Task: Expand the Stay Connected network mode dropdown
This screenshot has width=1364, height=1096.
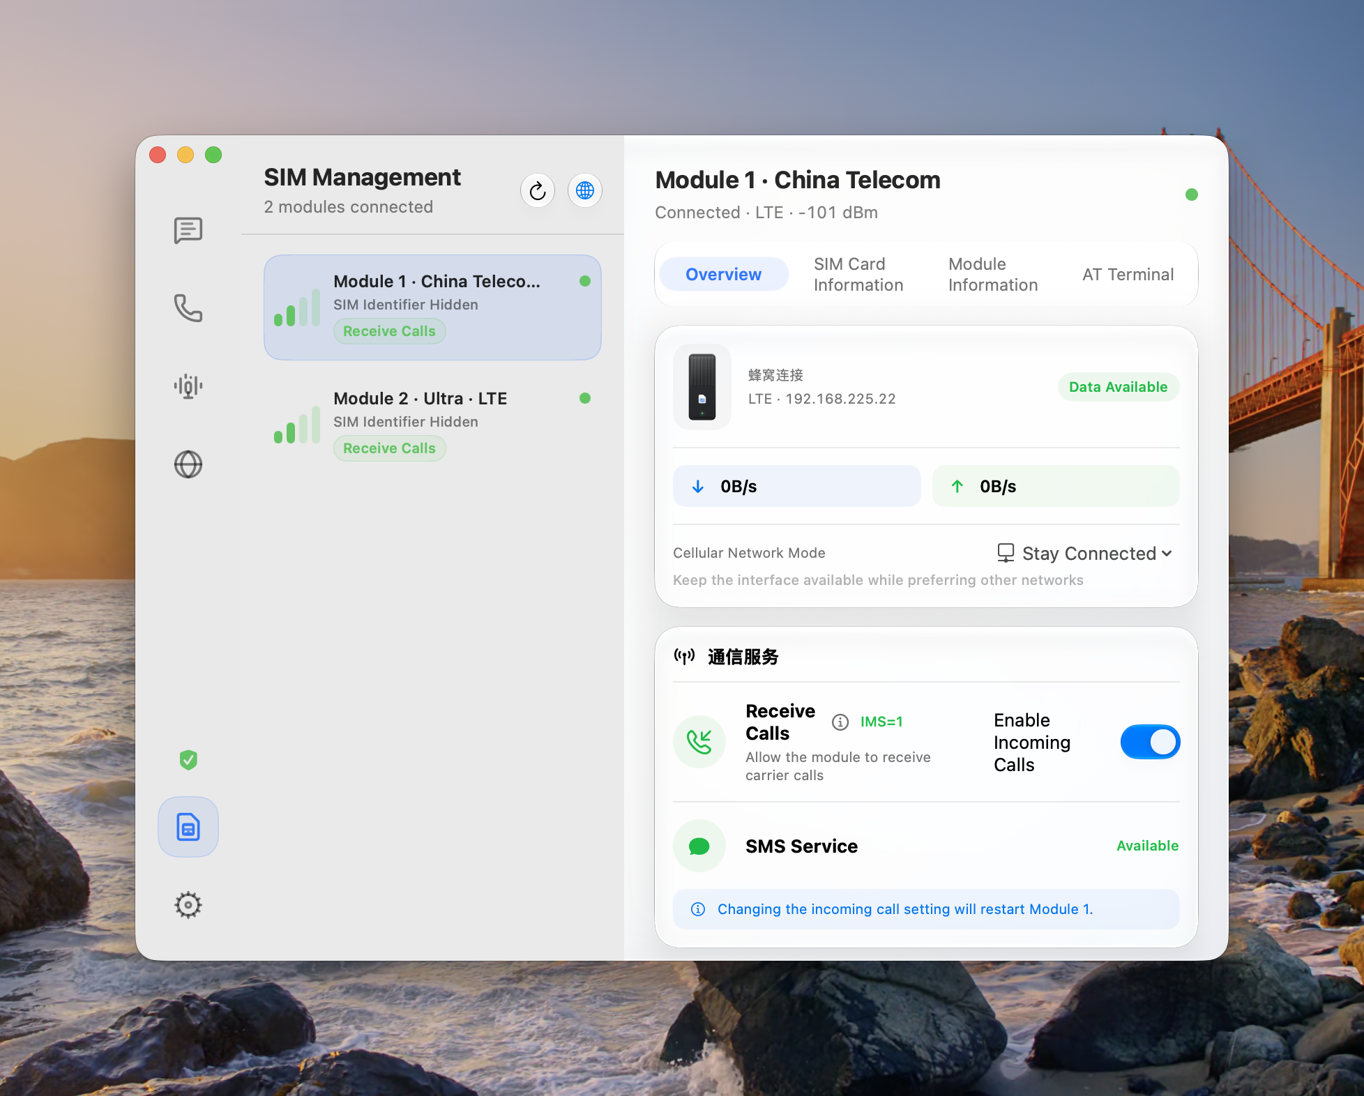Action: [x=1085, y=554]
